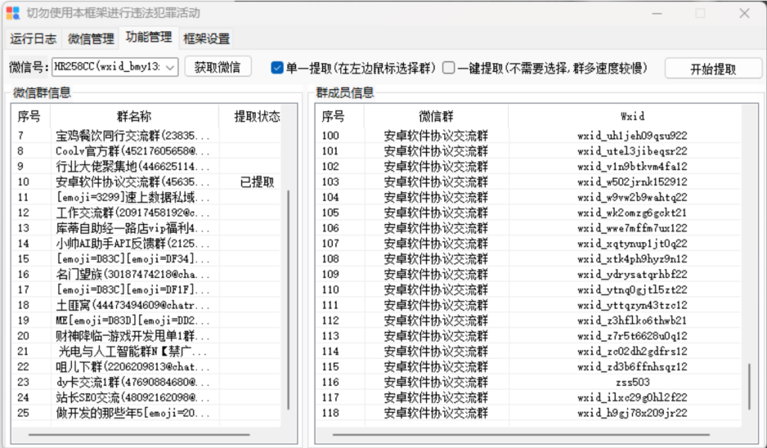
Task: Select the 功能管理 tab
Action: click(148, 38)
